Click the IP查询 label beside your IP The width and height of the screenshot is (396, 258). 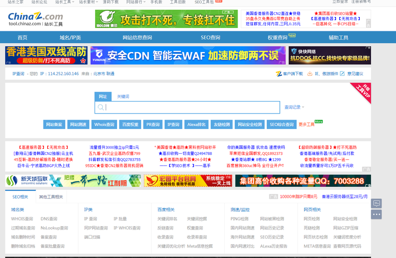click(x=18, y=74)
